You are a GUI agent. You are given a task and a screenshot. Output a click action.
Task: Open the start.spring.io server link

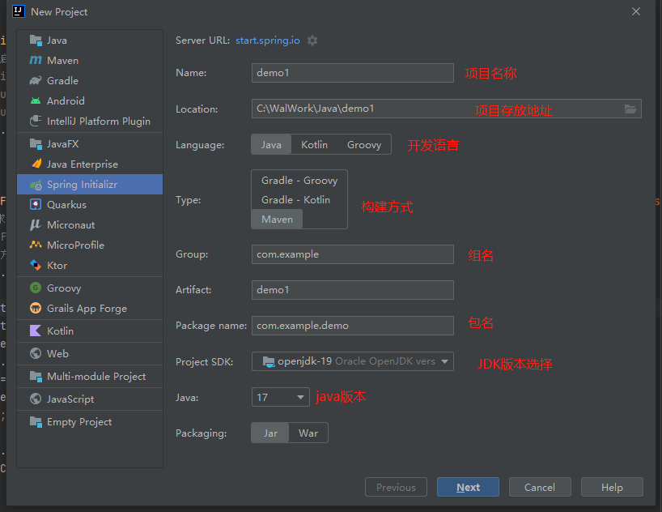coord(268,41)
